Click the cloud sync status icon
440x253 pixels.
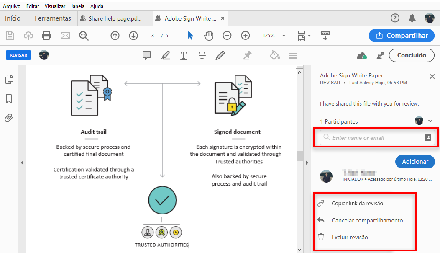tap(362, 56)
